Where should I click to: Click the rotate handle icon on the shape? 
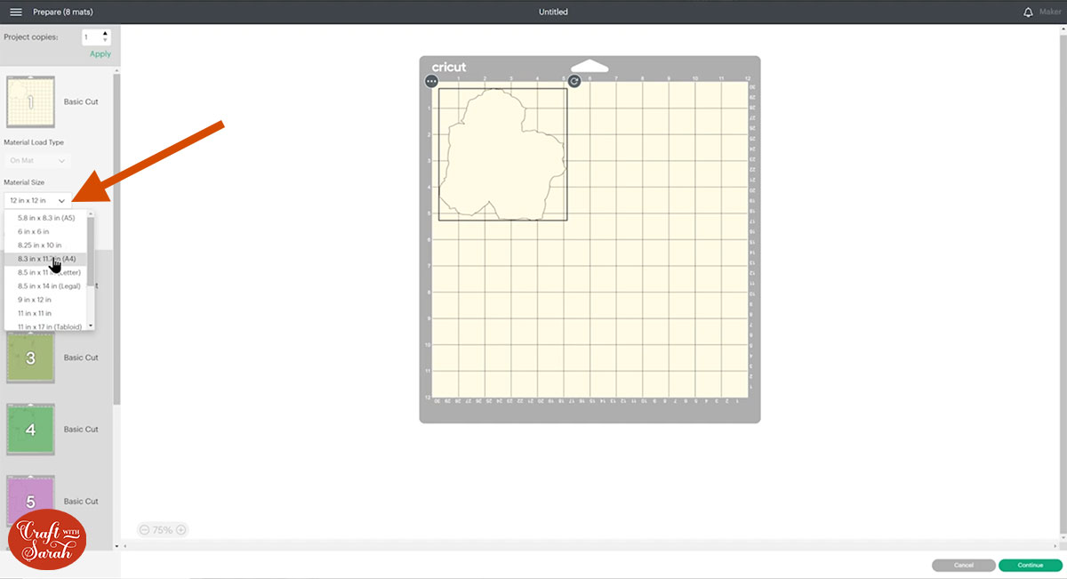pyautogui.click(x=574, y=81)
